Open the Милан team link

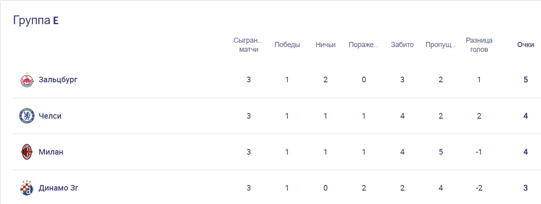pos(51,152)
